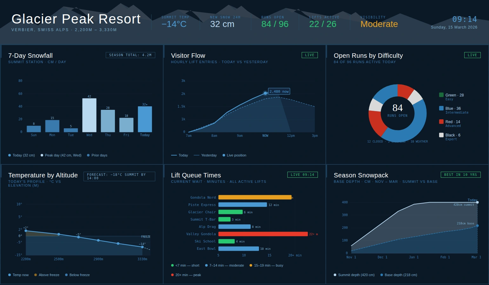Click the LIVE badge on Open Runs panel

click(x=472, y=55)
